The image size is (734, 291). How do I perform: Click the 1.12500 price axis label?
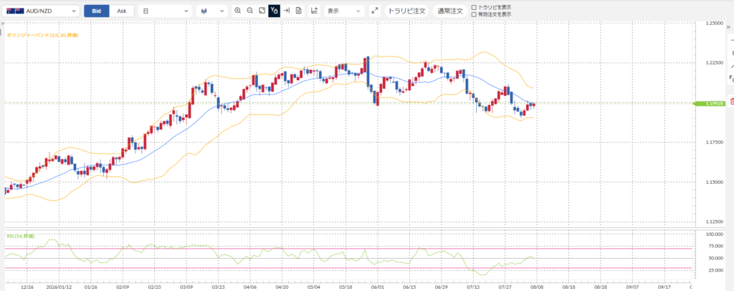click(x=715, y=222)
